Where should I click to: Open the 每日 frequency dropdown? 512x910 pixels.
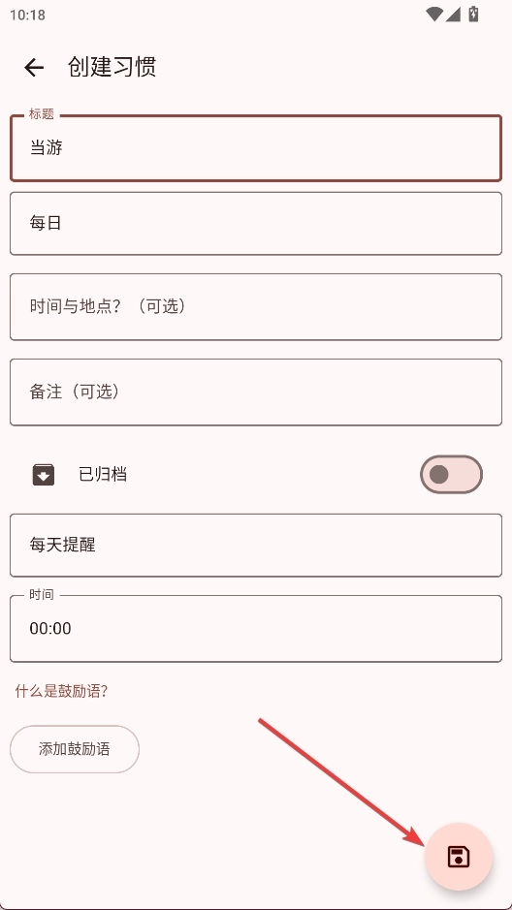[256, 224]
